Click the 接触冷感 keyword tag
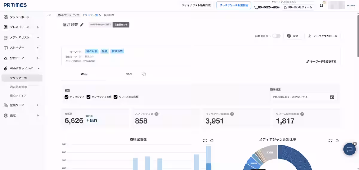 coord(117,51)
